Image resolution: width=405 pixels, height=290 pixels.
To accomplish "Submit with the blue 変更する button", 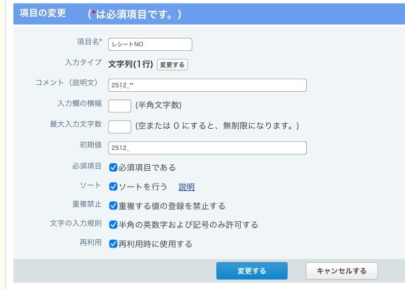I will [x=252, y=271].
